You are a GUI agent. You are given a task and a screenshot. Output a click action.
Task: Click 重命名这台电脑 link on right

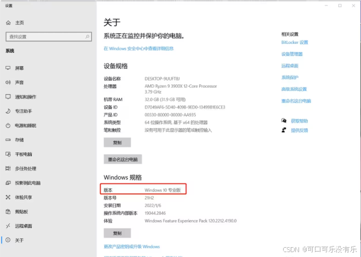(x=296, y=101)
